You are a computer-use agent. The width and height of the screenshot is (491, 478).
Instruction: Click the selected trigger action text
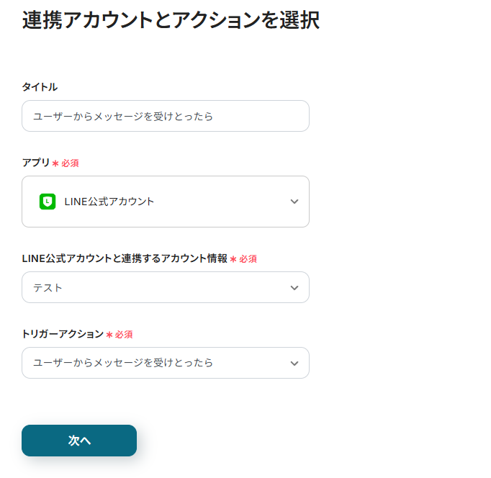tap(123, 363)
